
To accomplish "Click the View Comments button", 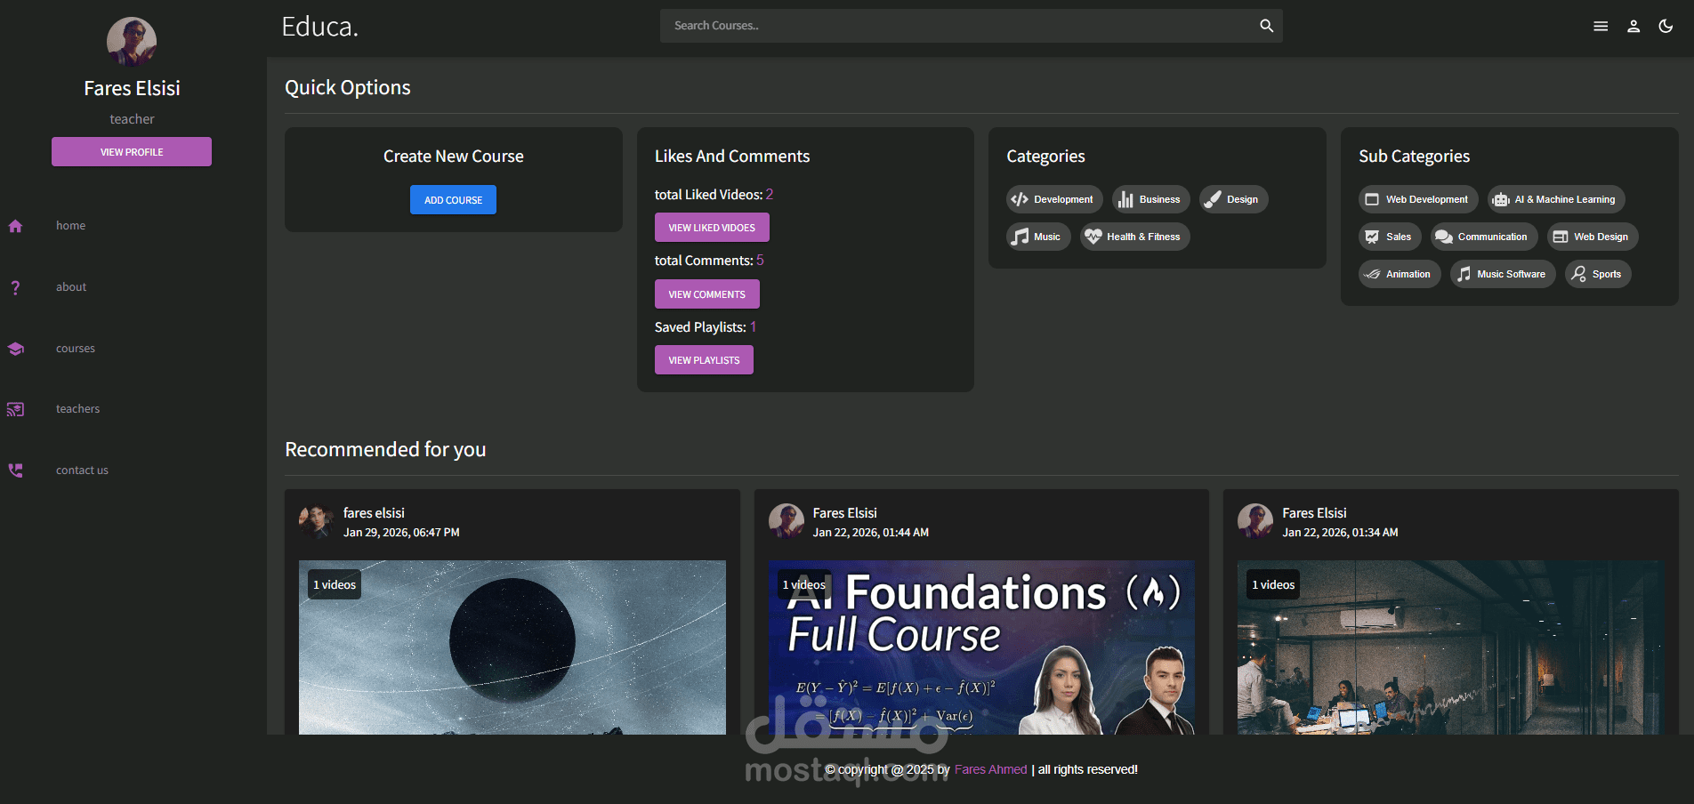I will pyautogui.click(x=707, y=294).
